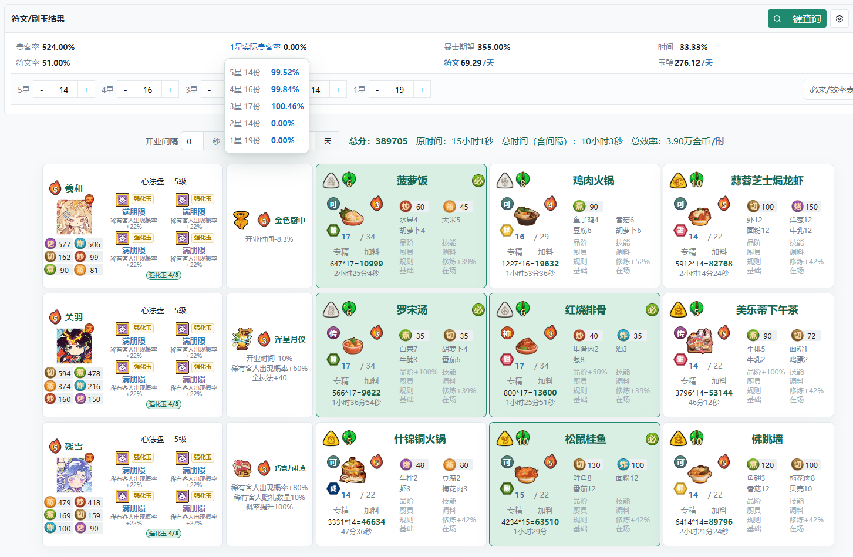
Task: Click the 天 unit next to interval
Action: coord(328,141)
